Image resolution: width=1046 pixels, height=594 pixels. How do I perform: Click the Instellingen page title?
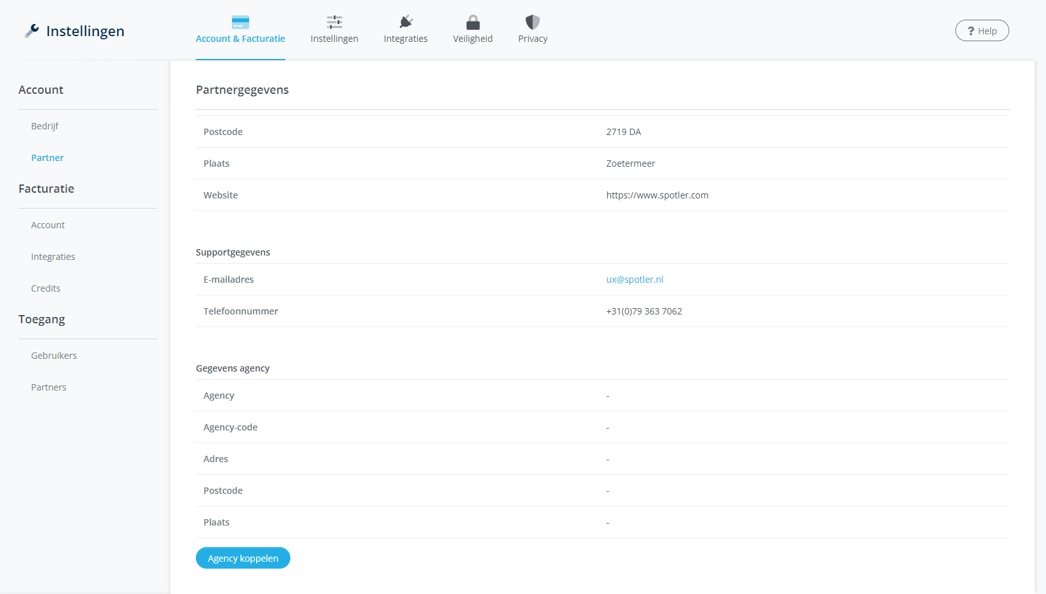[85, 31]
